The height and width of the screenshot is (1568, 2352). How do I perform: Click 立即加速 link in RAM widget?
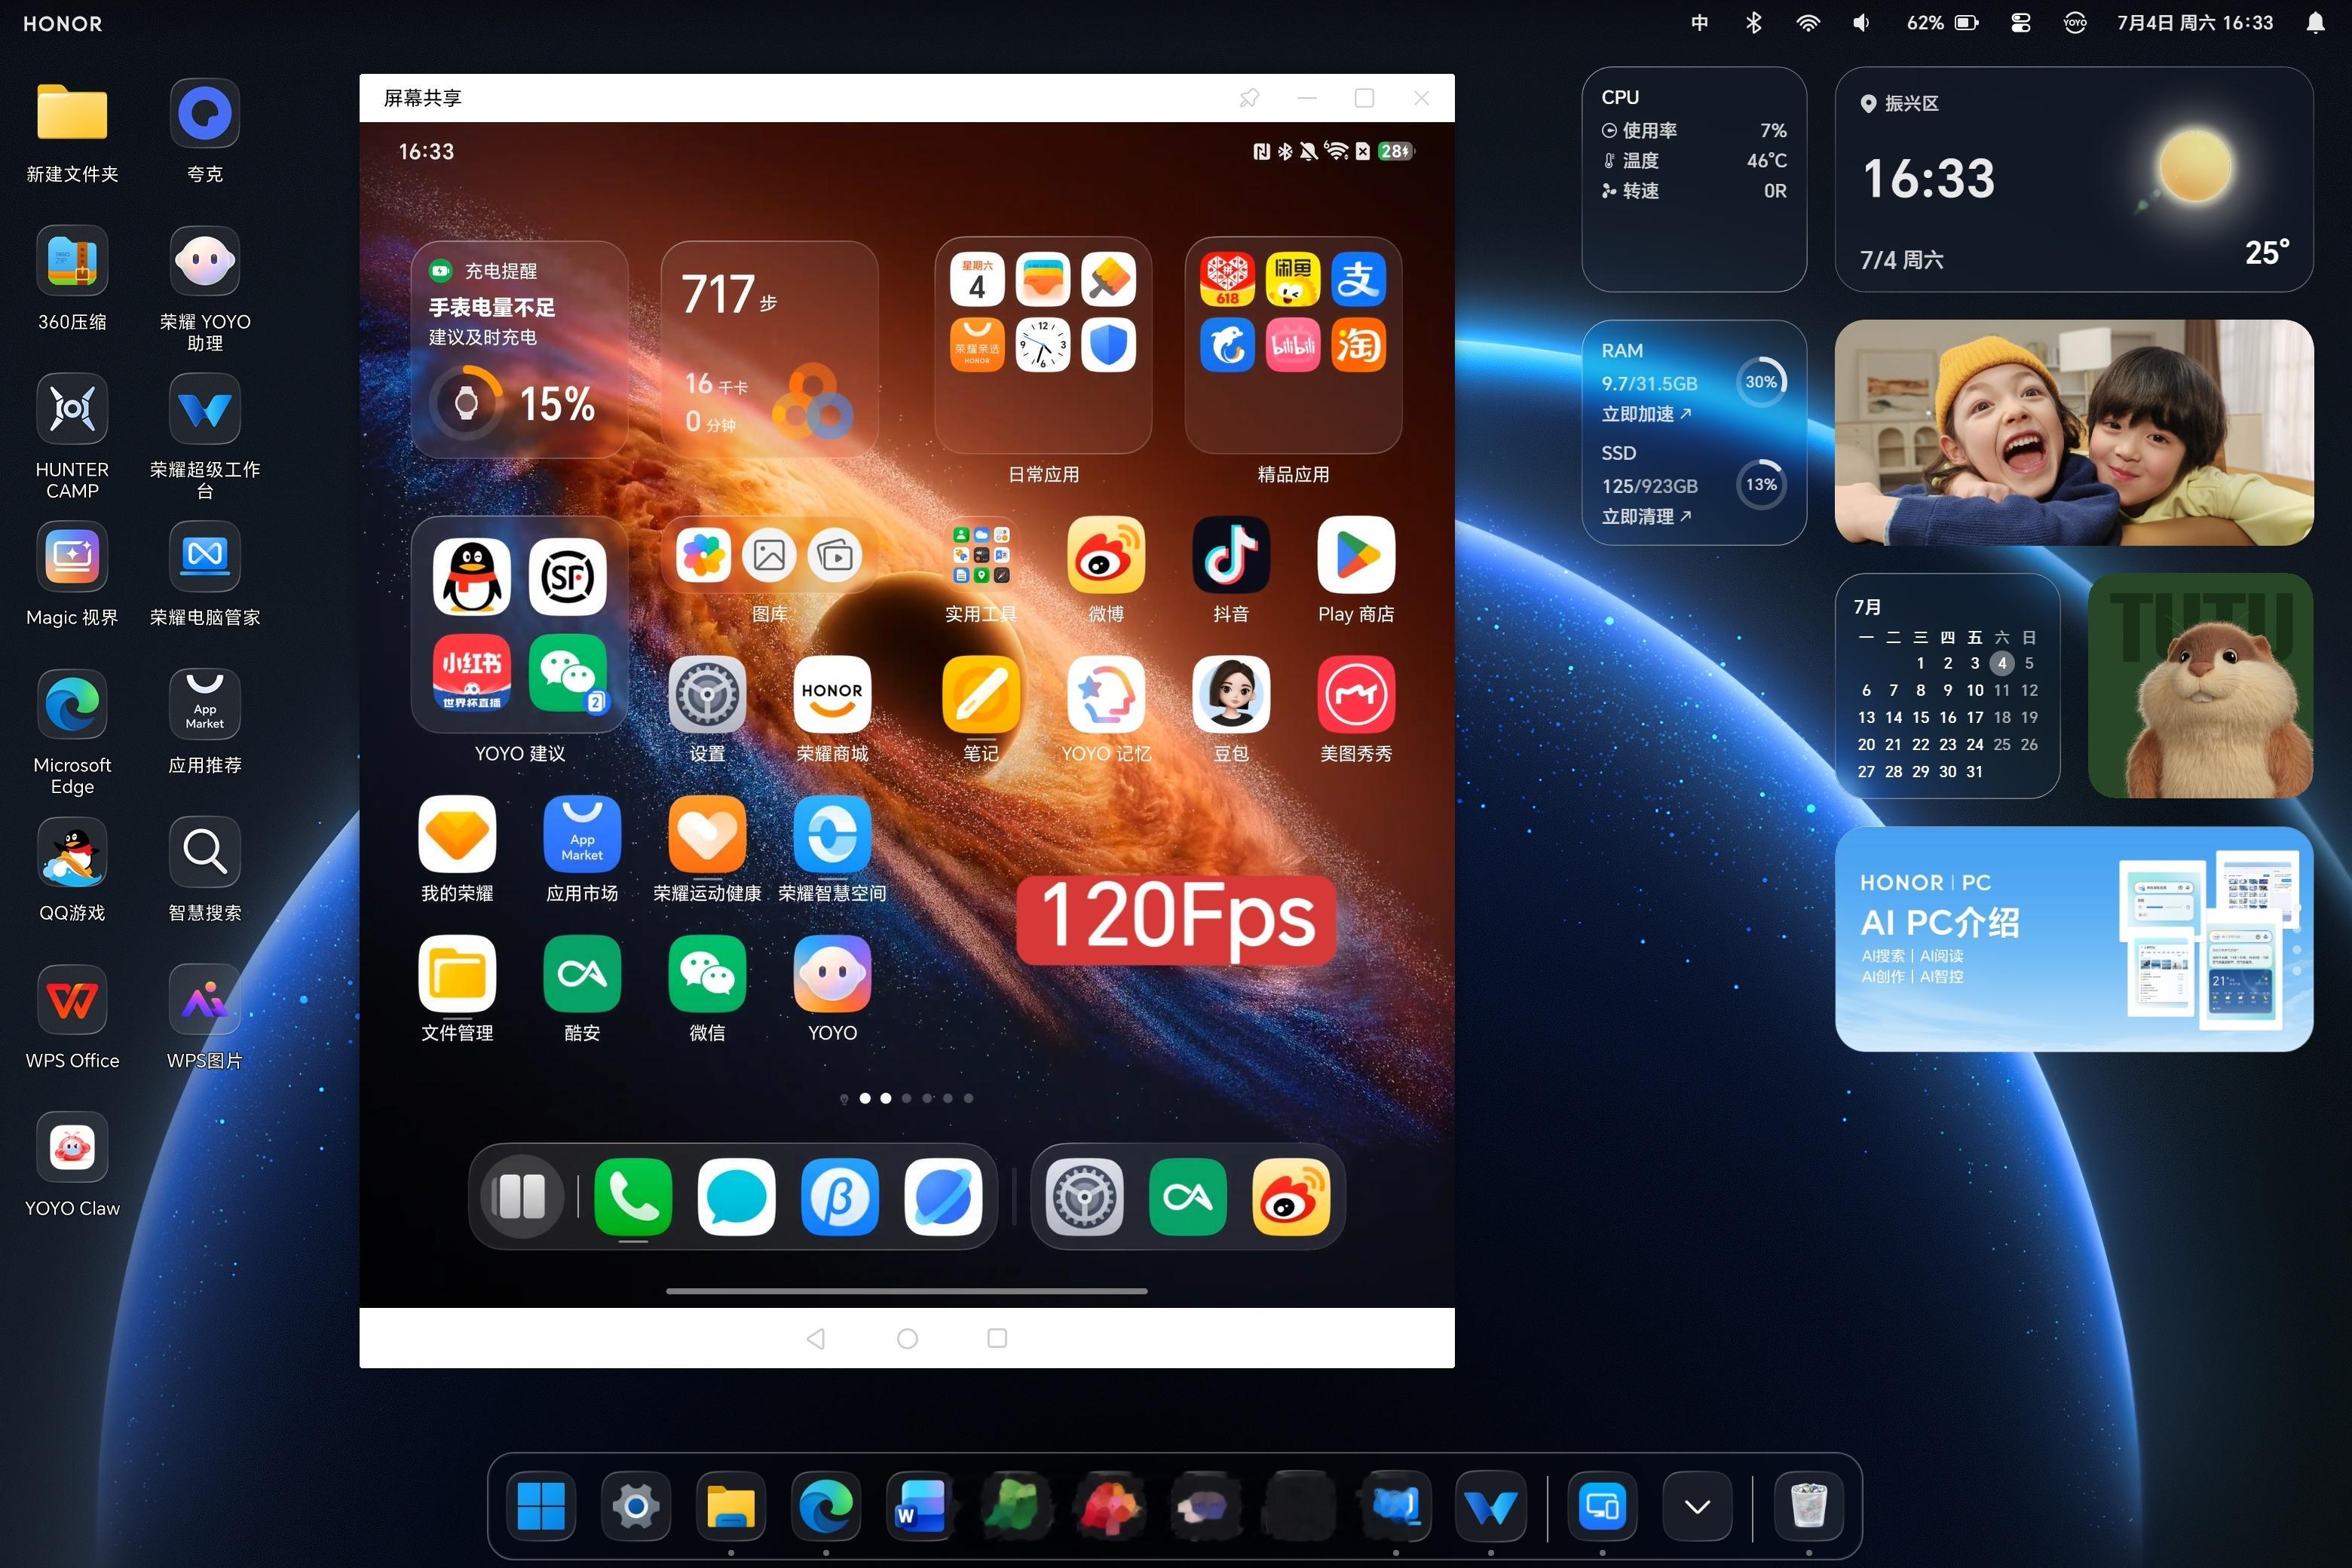pyautogui.click(x=1646, y=414)
